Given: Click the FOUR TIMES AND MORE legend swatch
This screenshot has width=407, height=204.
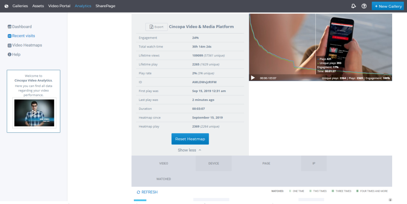Looking at the screenshot, I should pos(357,191).
